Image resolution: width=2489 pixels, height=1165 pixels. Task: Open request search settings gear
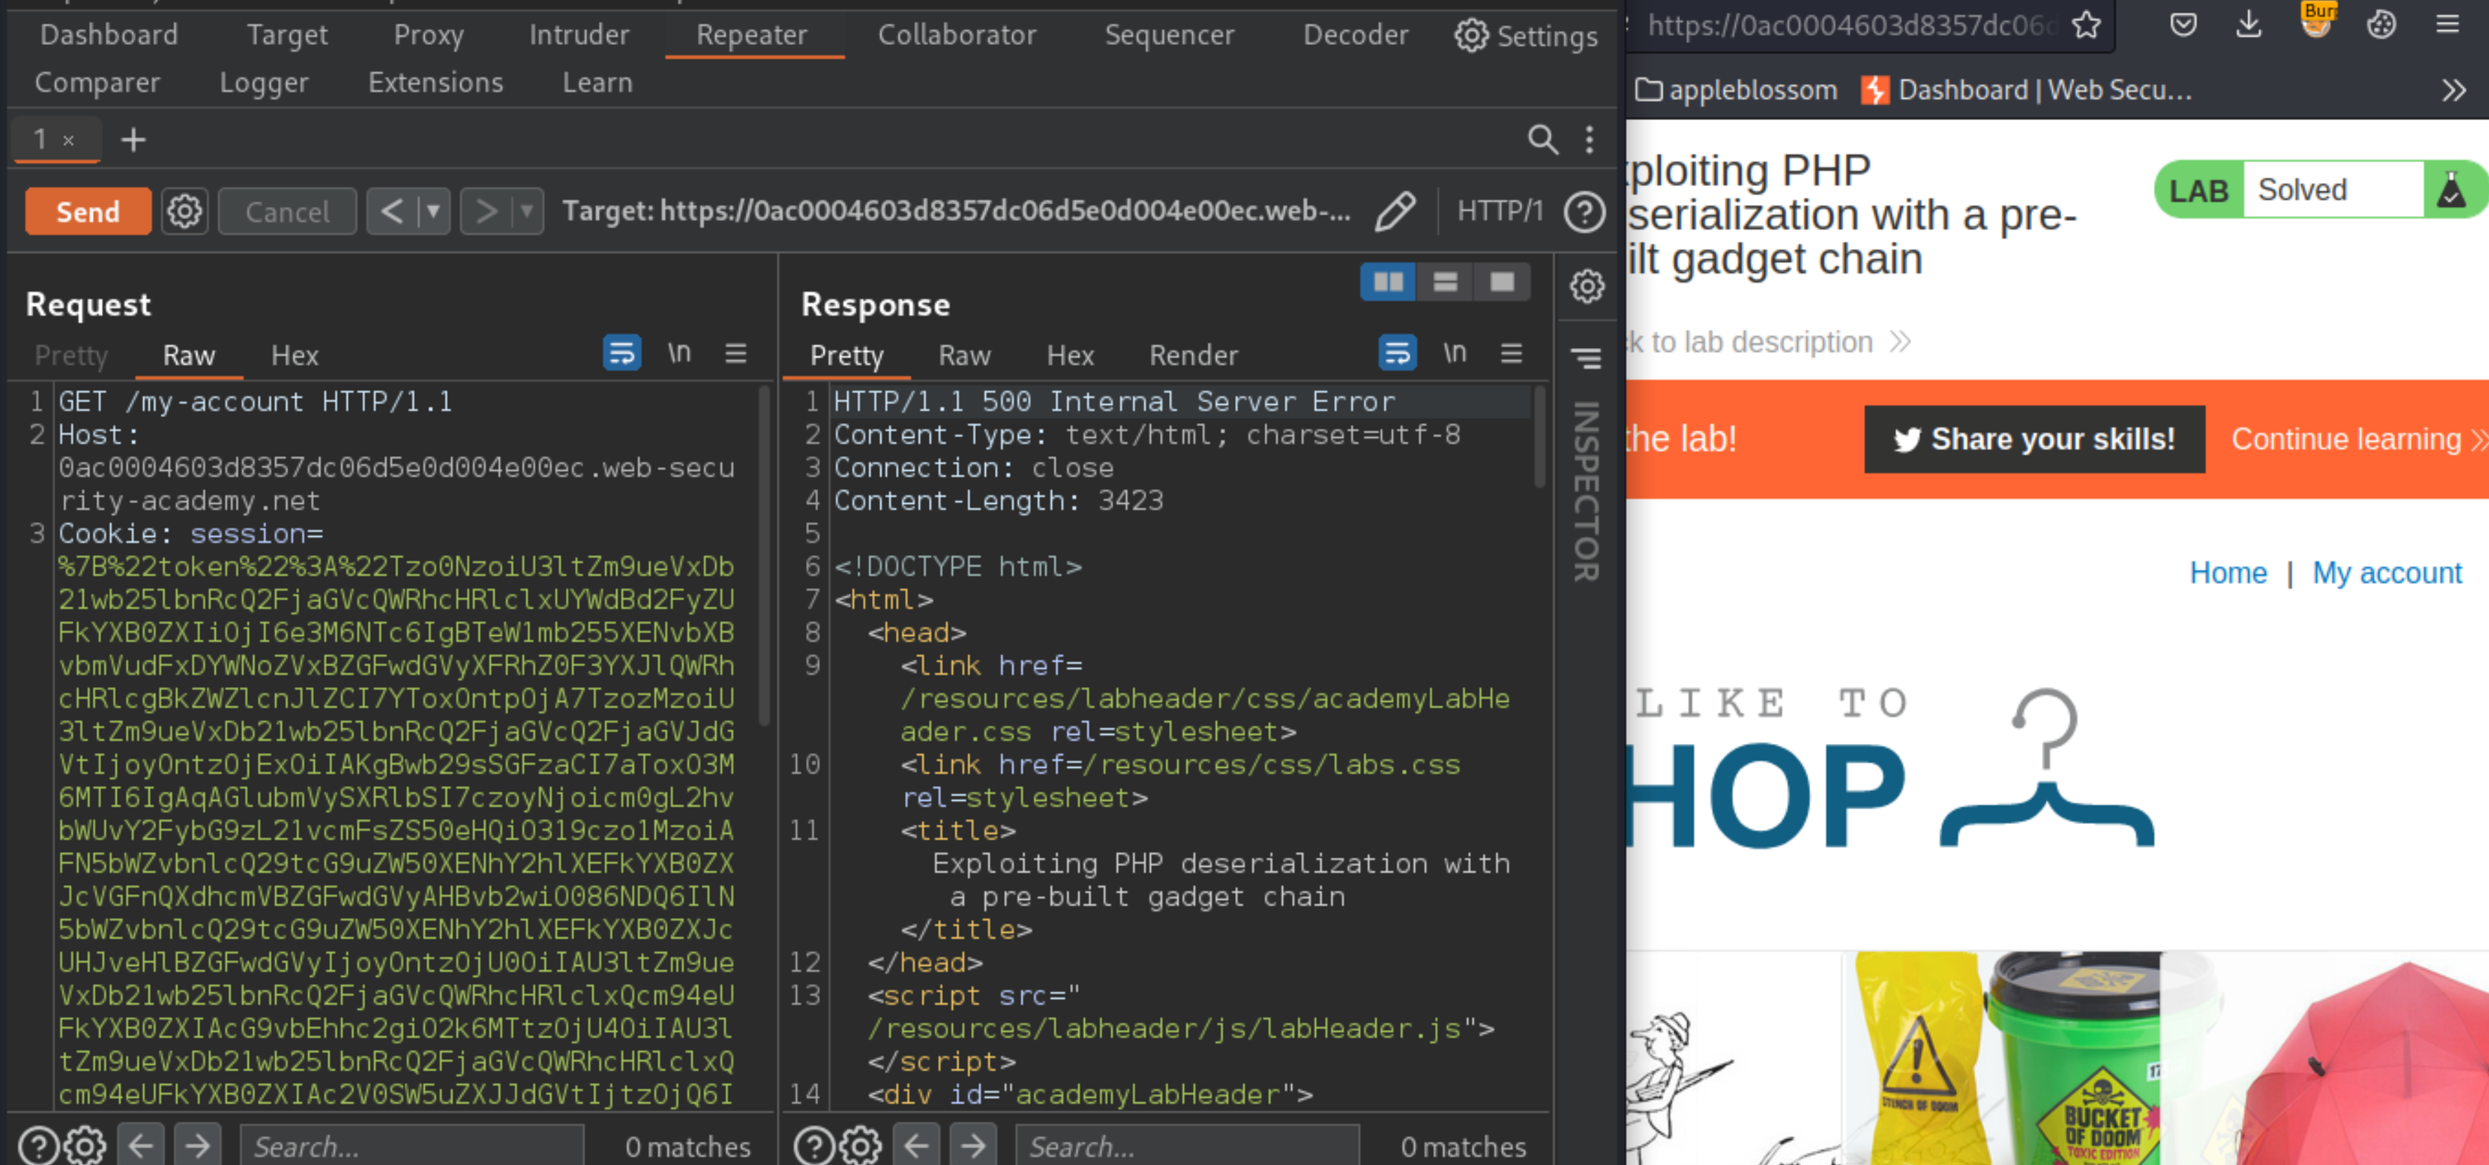click(x=85, y=1145)
